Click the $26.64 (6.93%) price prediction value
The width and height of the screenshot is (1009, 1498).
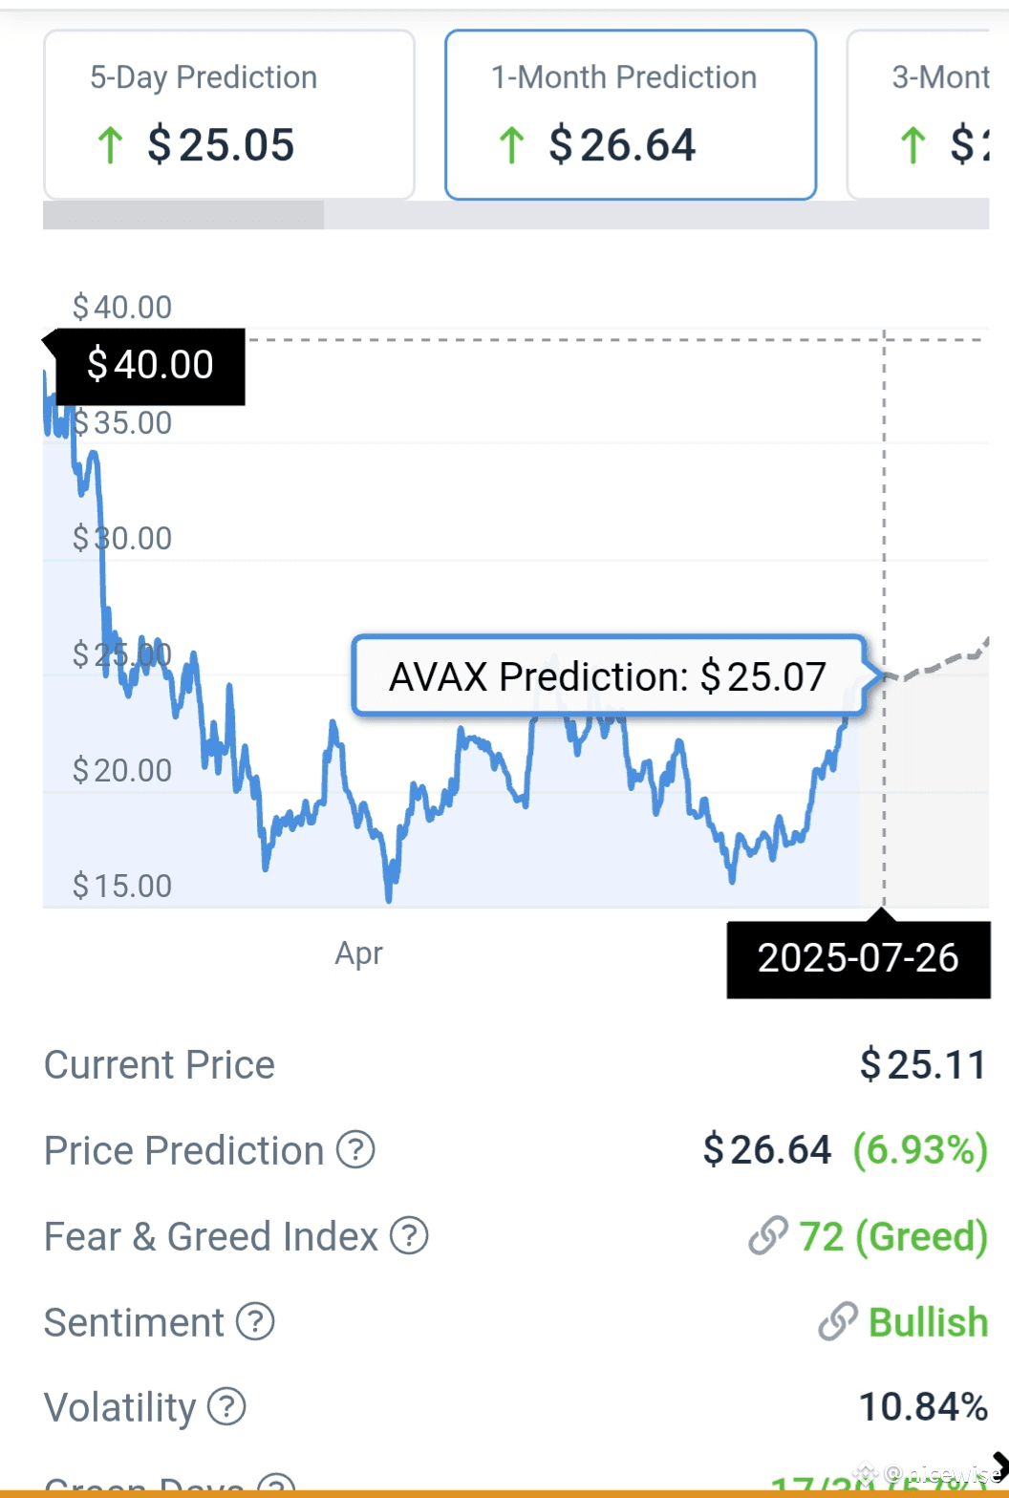click(x=845, y=1149)
